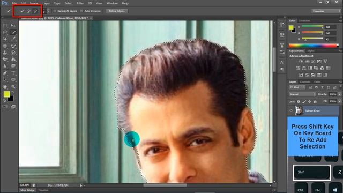Switch to the Channels tab
Screen dimensions: 343x193
305,82
